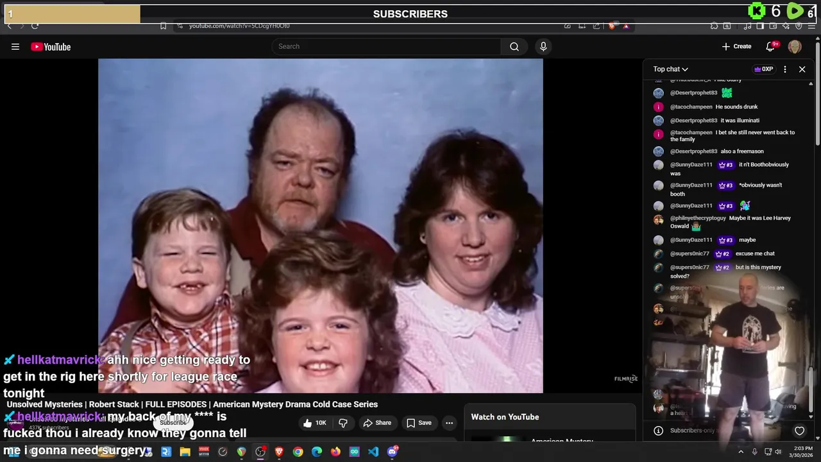This screenshot has width=821, height=462.
Task: Click the Share button below the video
Action: [377, 423]
